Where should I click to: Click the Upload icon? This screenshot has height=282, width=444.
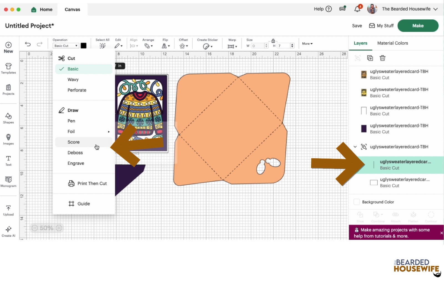click(8, 210)
